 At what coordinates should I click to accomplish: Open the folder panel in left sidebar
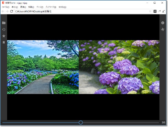click(x=4, y=23)
